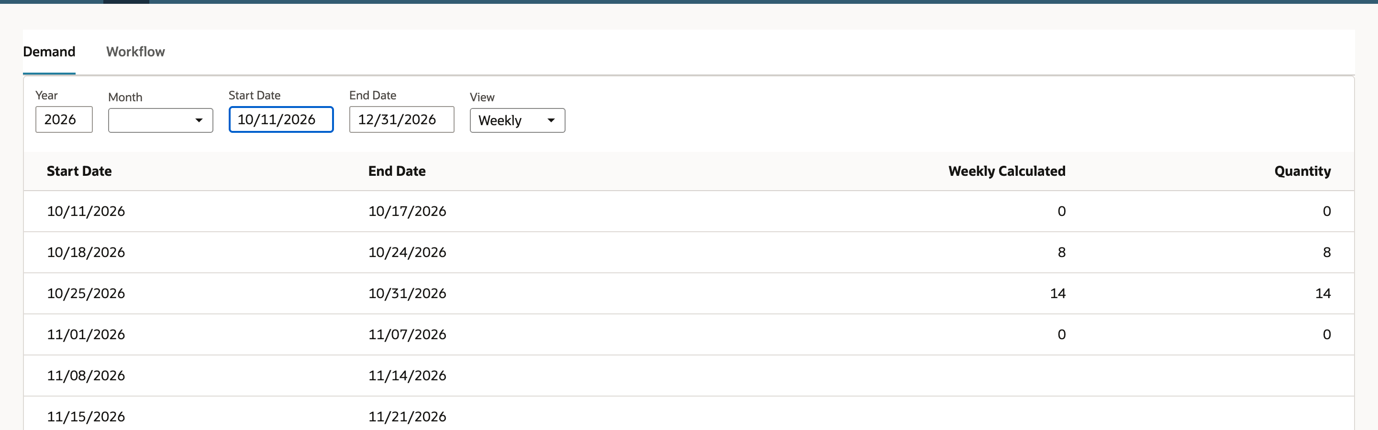Select the 10/17/2026 end date cell

[x=407, y=212]
